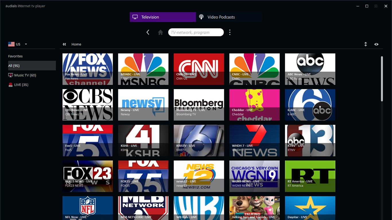Viewport: 392px width, 220px height.
Task: Open the sort order arrows icon
Action: coord(366,44)
